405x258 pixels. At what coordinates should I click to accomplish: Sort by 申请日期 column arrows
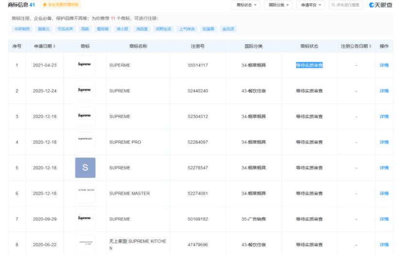click(54, 46)
